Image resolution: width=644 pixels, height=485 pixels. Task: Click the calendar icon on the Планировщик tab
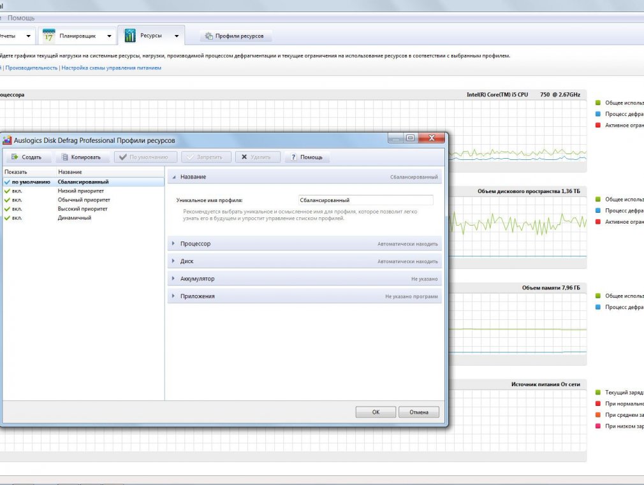(49, 36)
